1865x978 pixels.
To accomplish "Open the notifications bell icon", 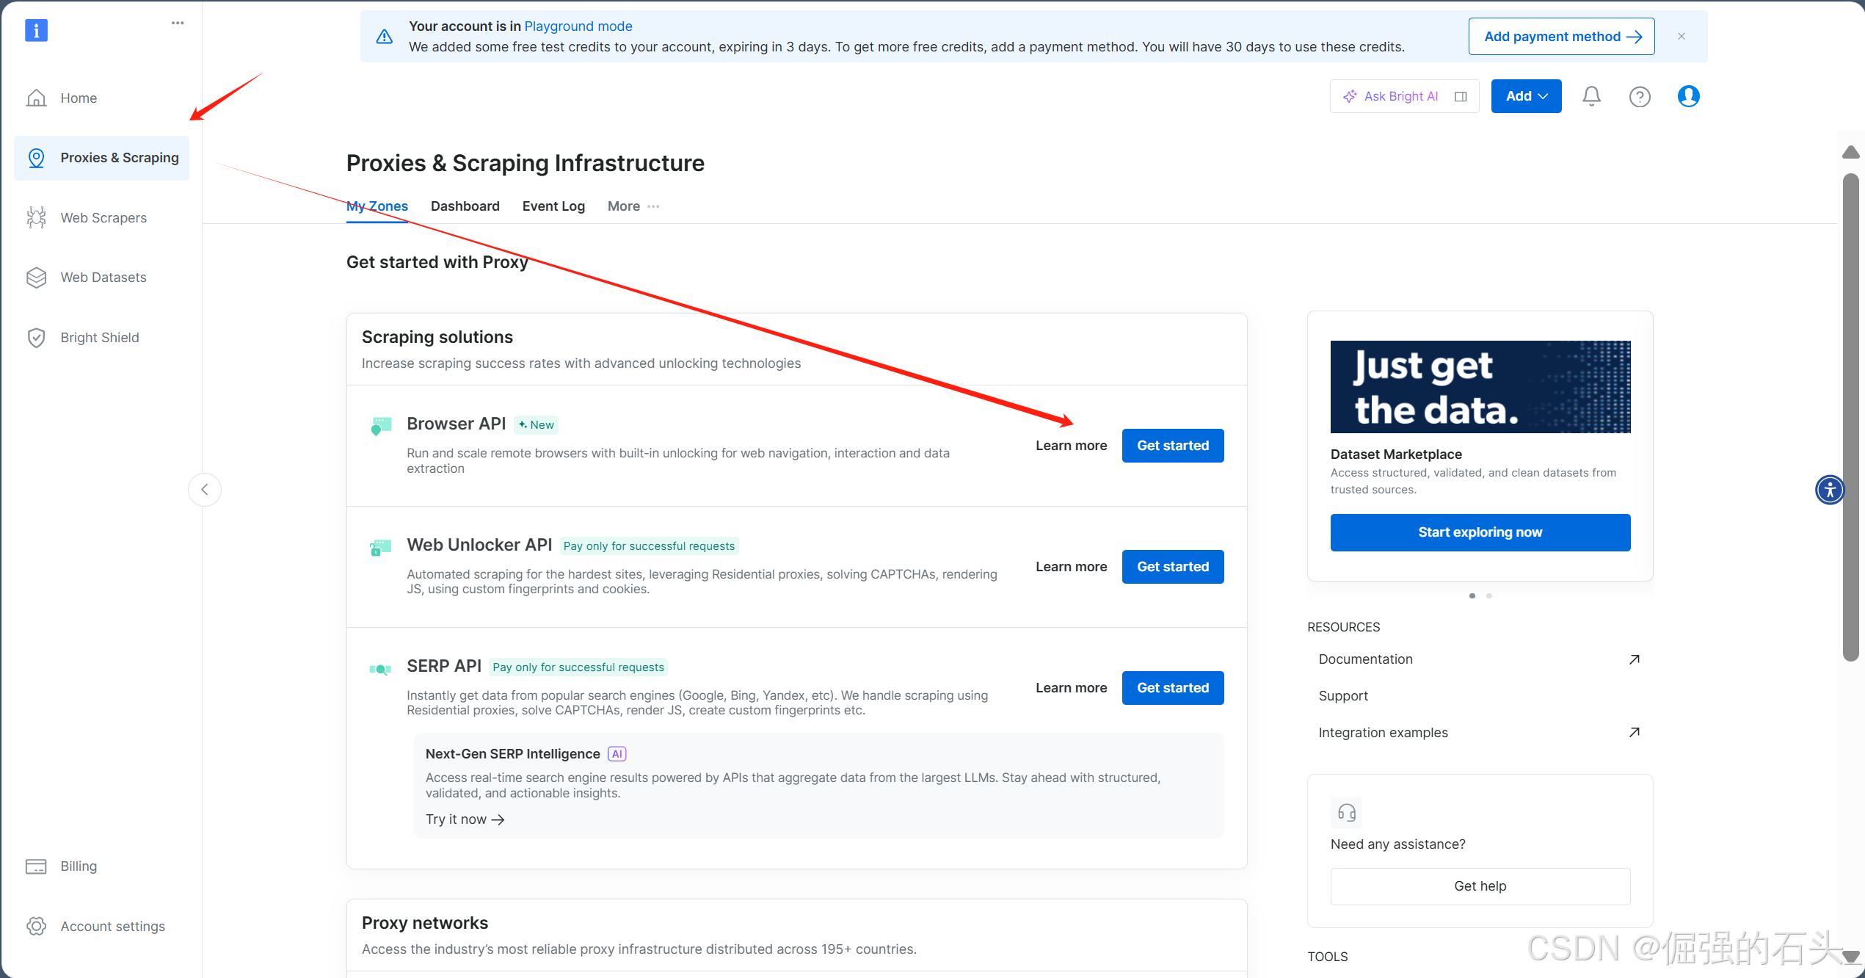I will pos(1590,96).
